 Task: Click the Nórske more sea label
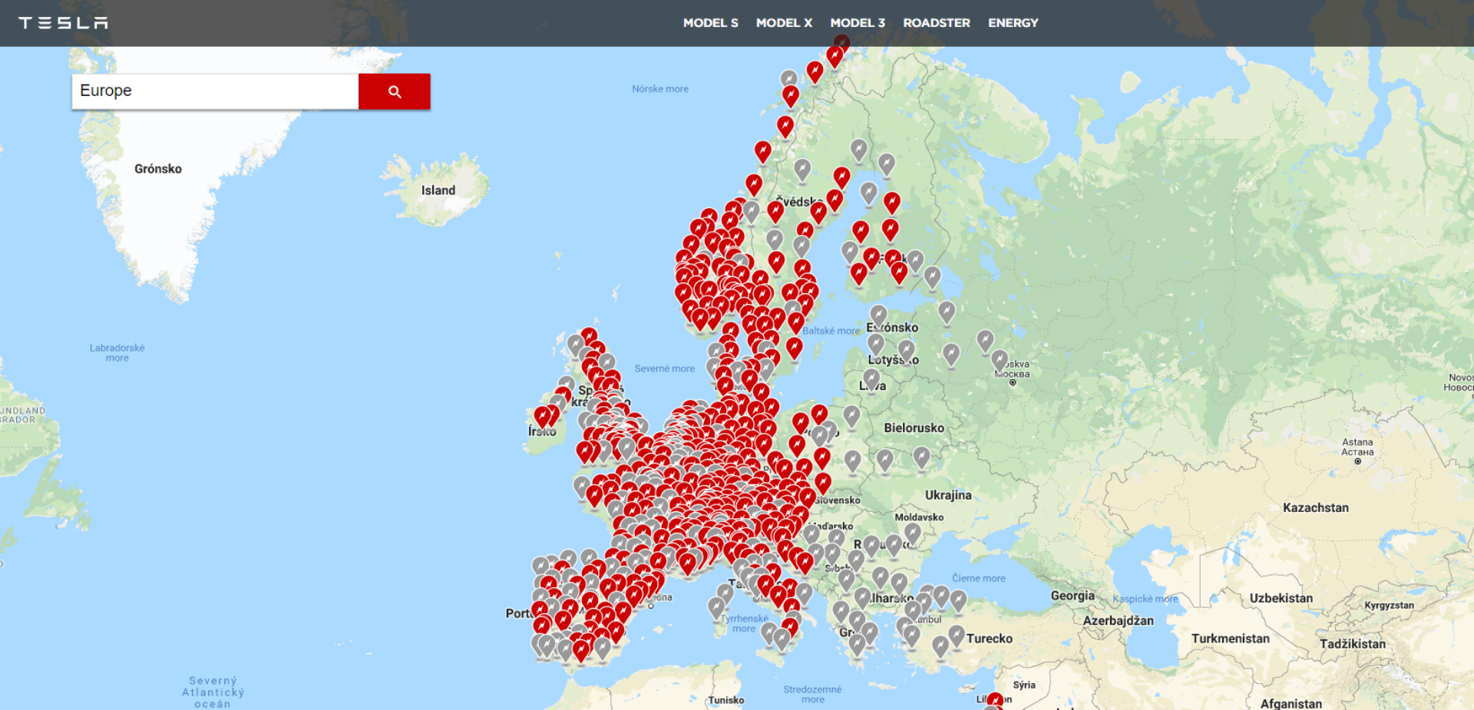pyautogui.click(x=660, y=89)
